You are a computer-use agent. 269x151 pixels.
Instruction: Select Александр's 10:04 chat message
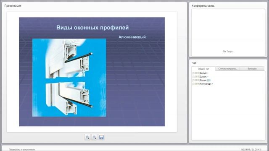[203, 84]
